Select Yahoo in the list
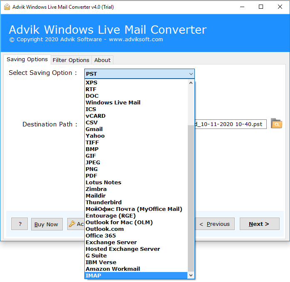The height and width of the screenshot is (282, 290). click(136, 136)
